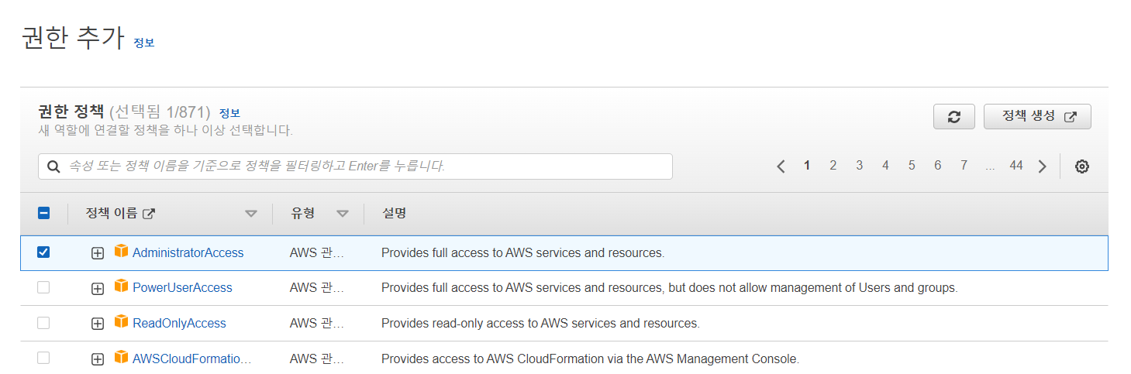
Task: Click the refresh policies icon button
Action: click(954, 116)
